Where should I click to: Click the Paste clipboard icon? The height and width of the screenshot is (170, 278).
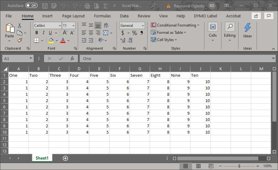pyautogui.click(x=10, y=28)
